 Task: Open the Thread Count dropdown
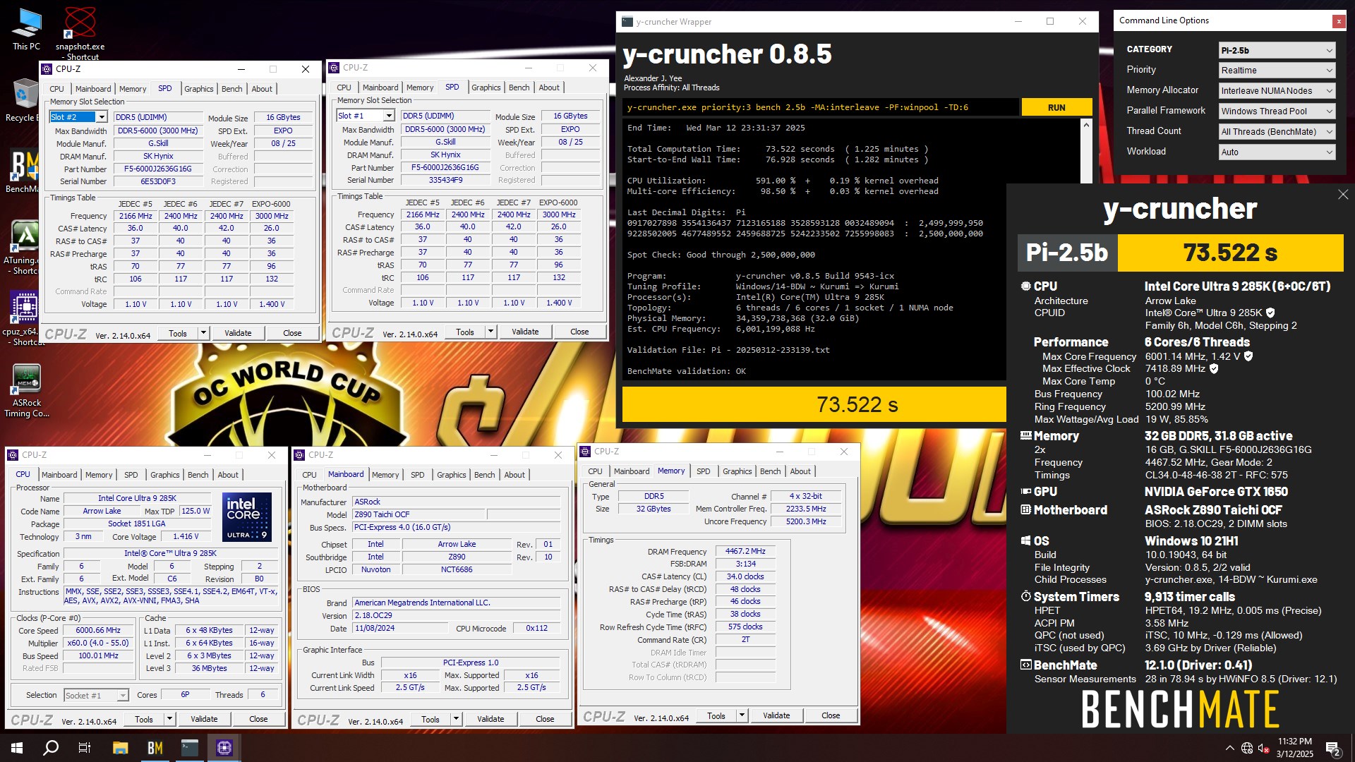click(x=1277, y=131)
